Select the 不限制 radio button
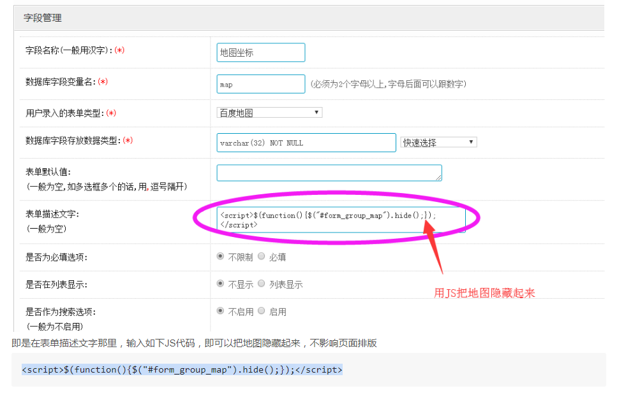This screenshot has height=400, width=626. tap(221, 257)
